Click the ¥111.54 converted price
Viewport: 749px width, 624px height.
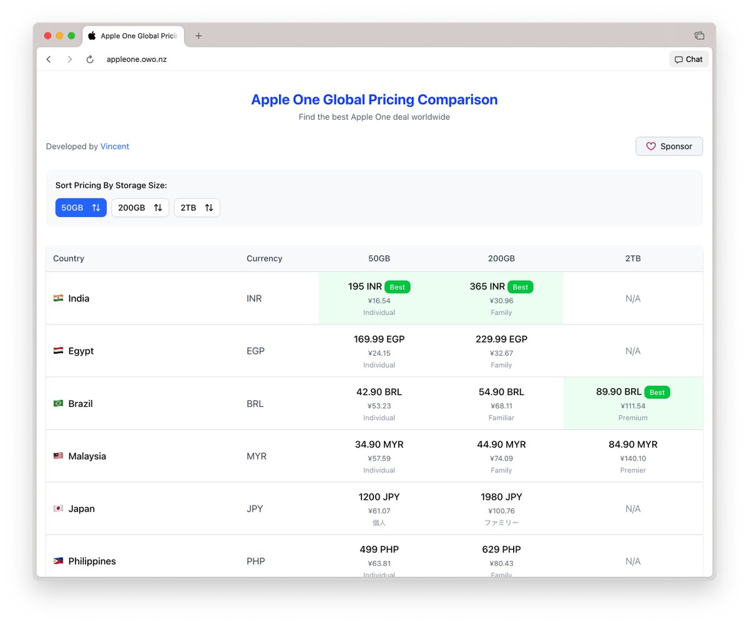point(633,406)
